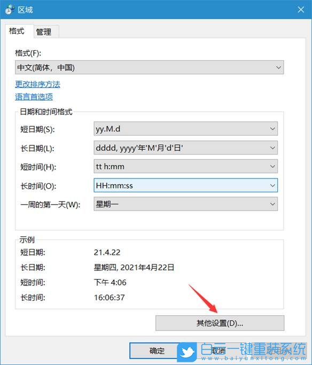Select the example short date 21.4.22
This screenshot has height=365, width=312.
107,252
